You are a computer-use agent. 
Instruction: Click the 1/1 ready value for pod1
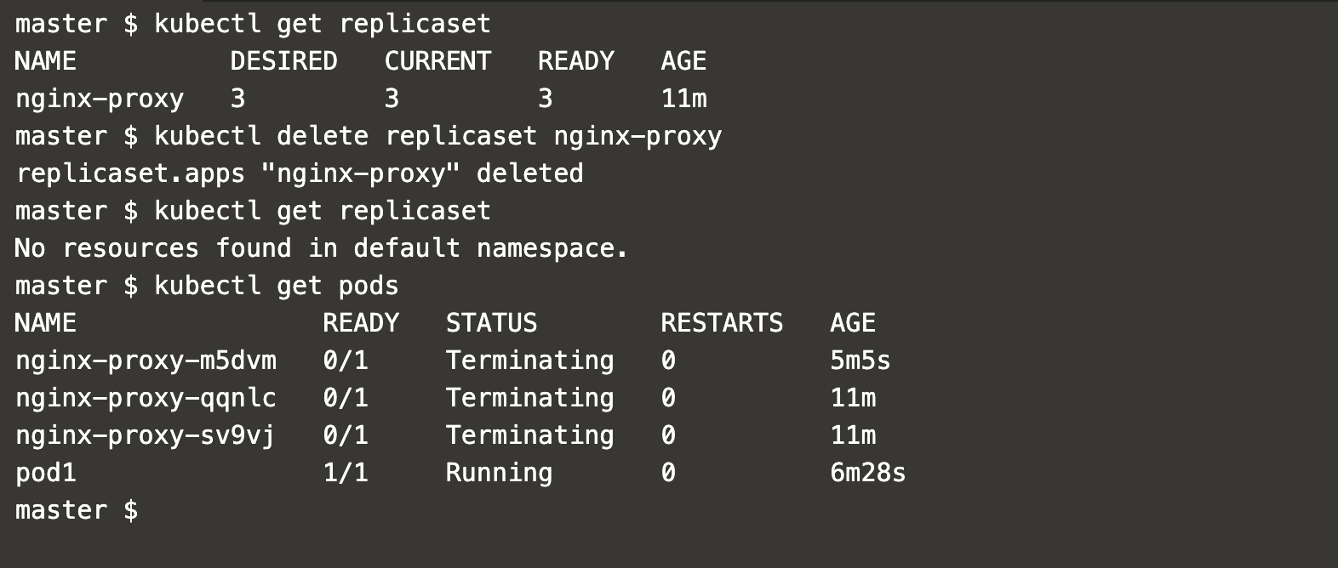(345, 473)
